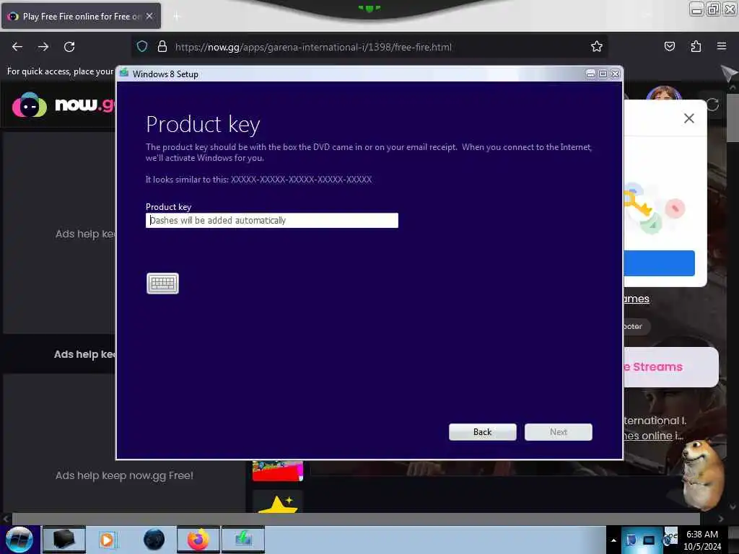Open the Windows Start orb
This screenshot has height=554, width=739.
pos(19,540)
